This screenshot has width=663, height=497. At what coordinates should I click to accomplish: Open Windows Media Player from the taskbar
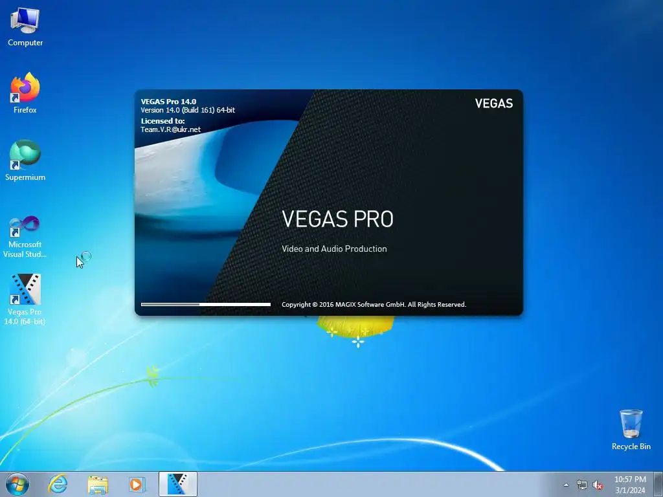(x=137, y=484)
